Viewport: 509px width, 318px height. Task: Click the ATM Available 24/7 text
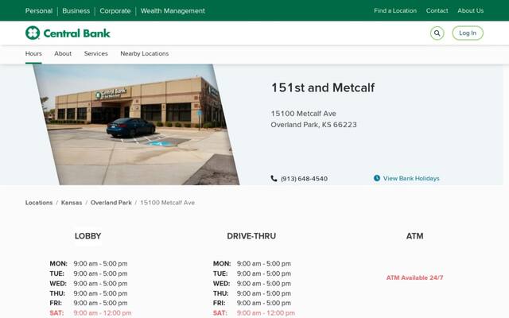(414, 277)
